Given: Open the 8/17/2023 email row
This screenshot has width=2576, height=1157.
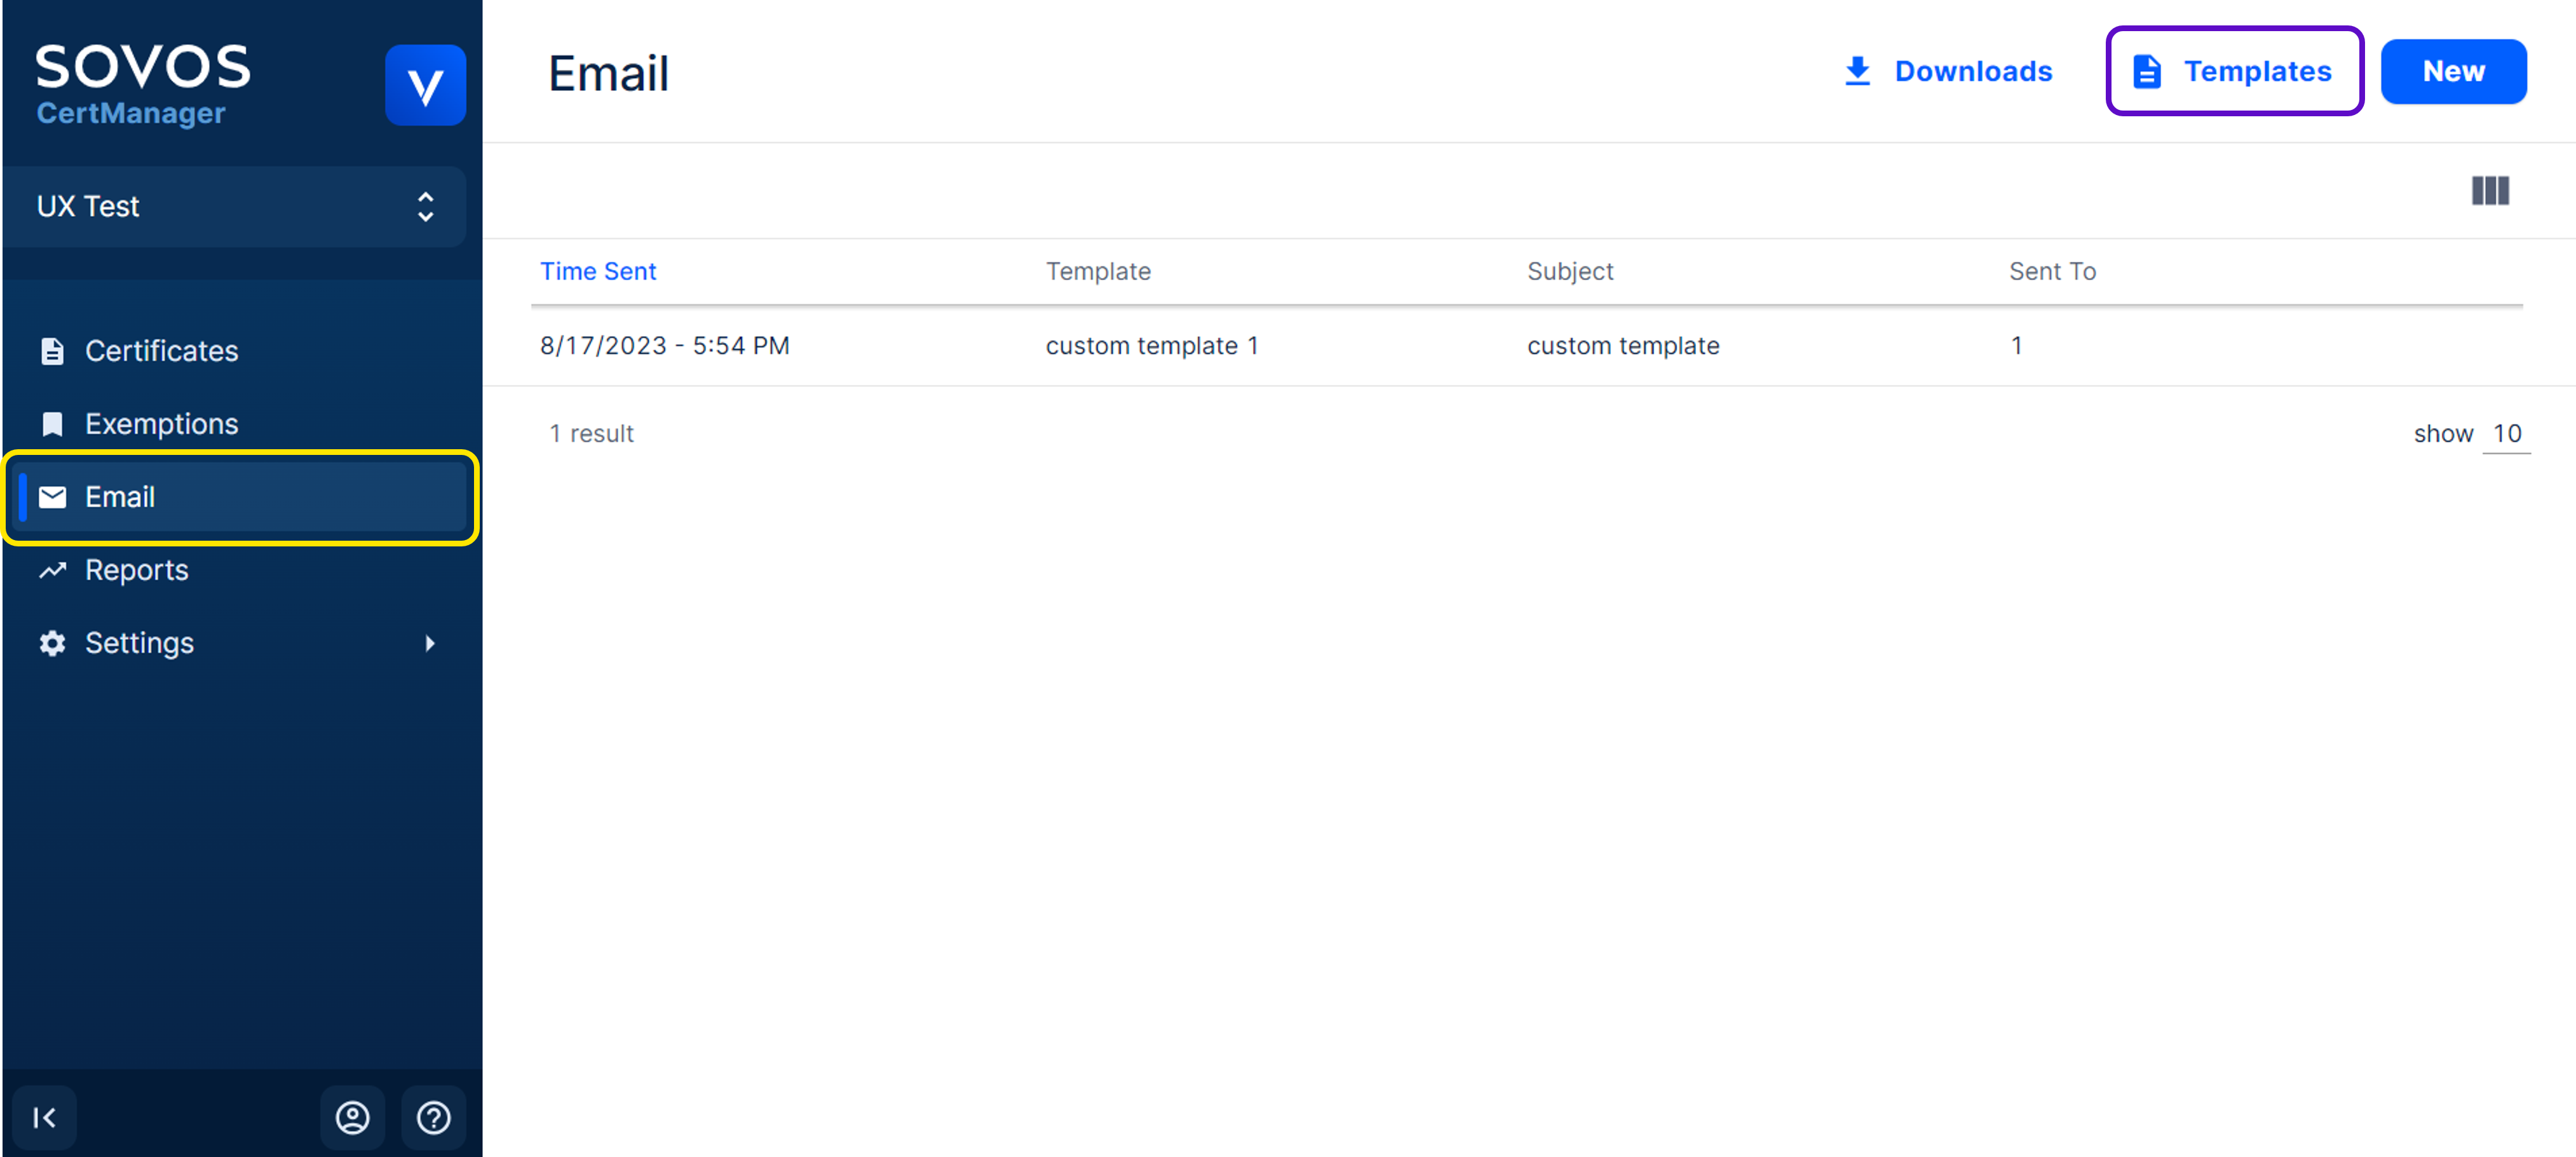Looking at the screenshot, I should 664,346.
